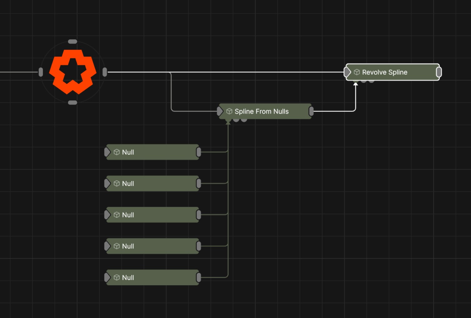Click the root node's left input port

pos(41,72)
